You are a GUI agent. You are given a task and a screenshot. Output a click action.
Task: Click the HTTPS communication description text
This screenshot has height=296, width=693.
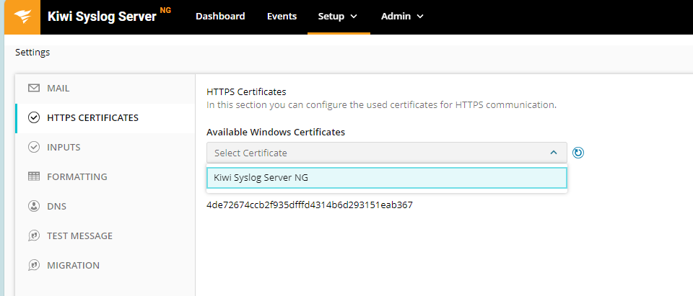(x=381, y=105)
